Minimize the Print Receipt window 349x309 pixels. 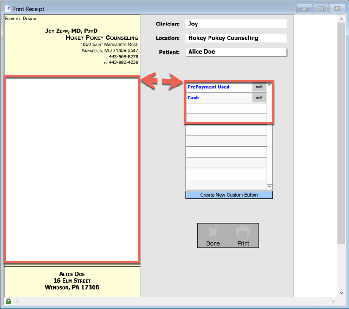(304, 9)
